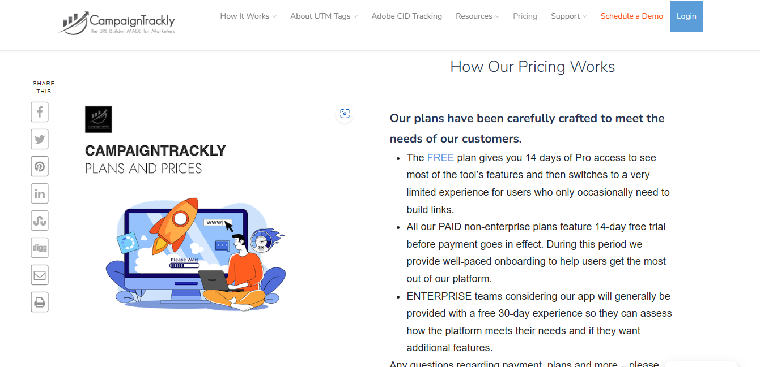Print the page with printer icon
The height and width of the screenshot is (367, 760).
click(x=40, y=302)
